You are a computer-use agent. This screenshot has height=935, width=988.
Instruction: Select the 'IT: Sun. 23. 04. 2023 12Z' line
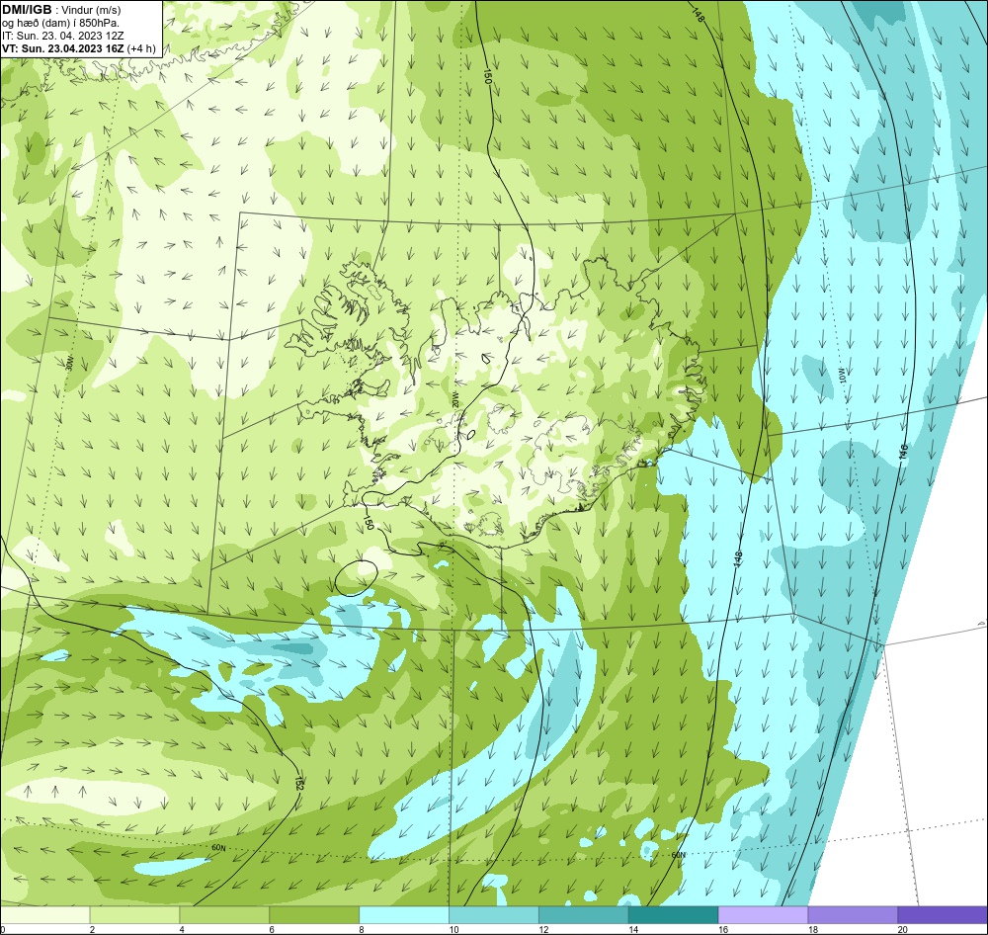click(63, 36)
